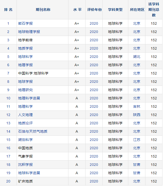
Task: Click the 地质论评 journal link
Action: click(x=25, y=123)
